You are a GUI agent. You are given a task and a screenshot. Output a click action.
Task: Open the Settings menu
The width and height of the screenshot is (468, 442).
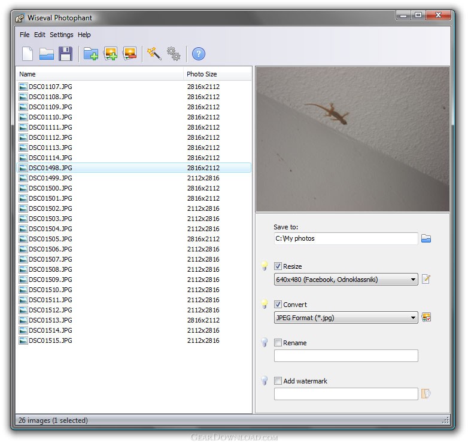(x=61, y=35)
